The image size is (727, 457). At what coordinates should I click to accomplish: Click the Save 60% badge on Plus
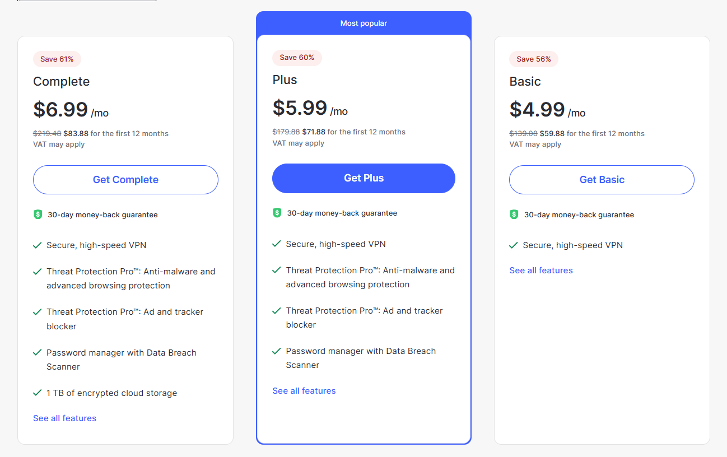click(297, 58)
